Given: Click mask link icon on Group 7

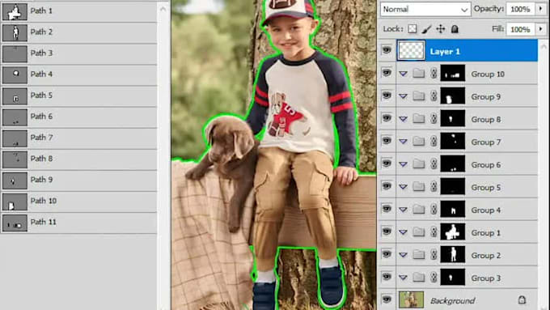Looking at the screenshot, I should click(x=434, y=141).
